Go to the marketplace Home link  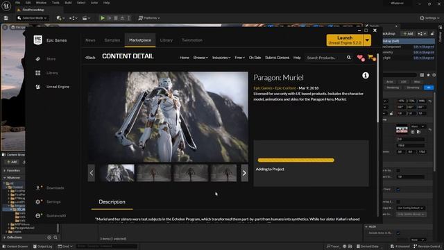click(185, 58)
